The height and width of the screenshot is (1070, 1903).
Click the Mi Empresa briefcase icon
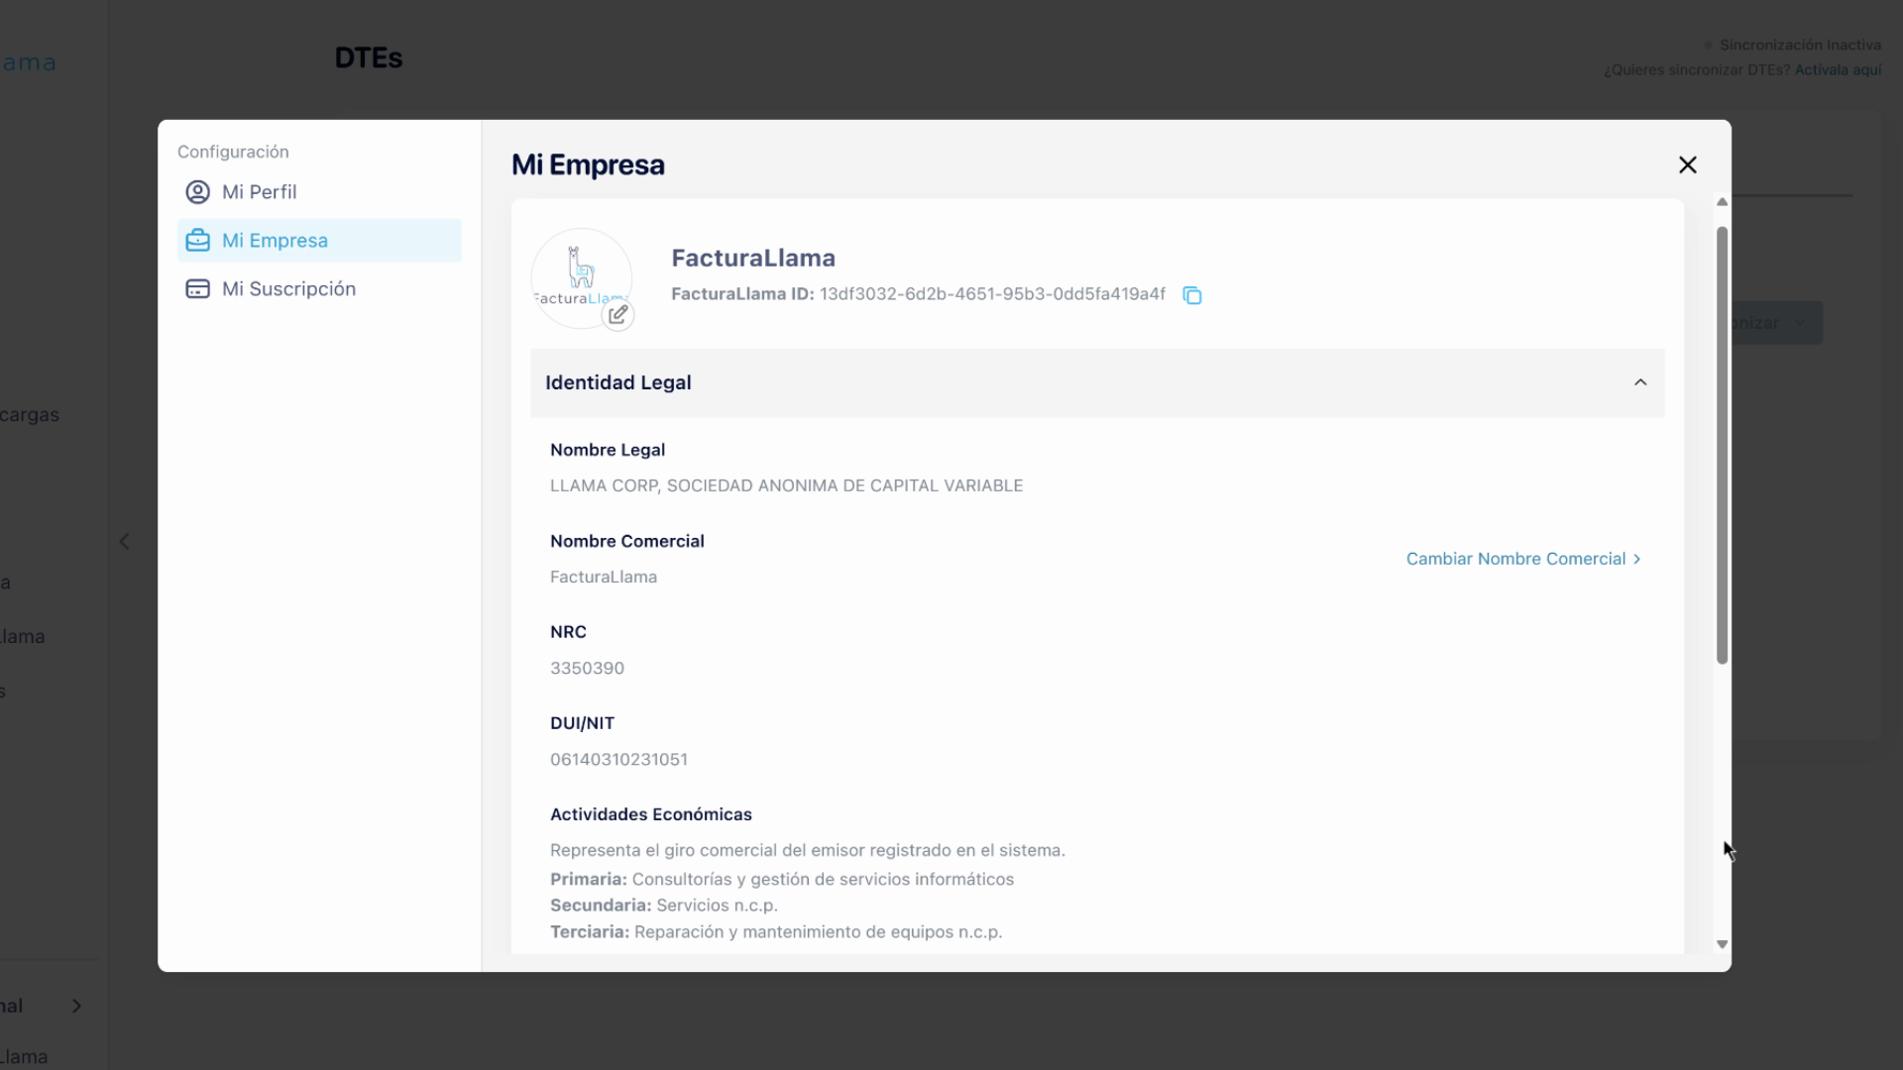[198, 241]
